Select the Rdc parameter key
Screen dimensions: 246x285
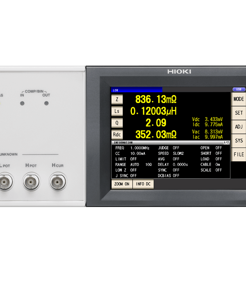[117, 135]
